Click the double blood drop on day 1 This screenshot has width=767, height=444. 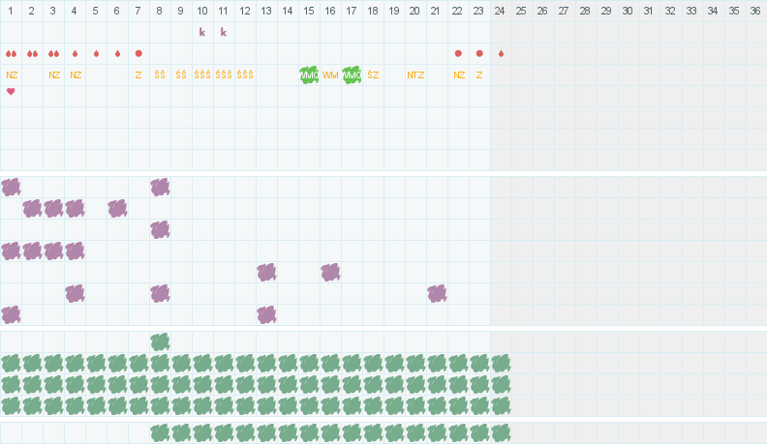pos(11,53)
